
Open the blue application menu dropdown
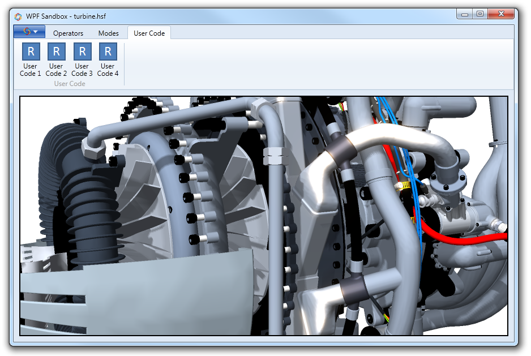point(29,32)
